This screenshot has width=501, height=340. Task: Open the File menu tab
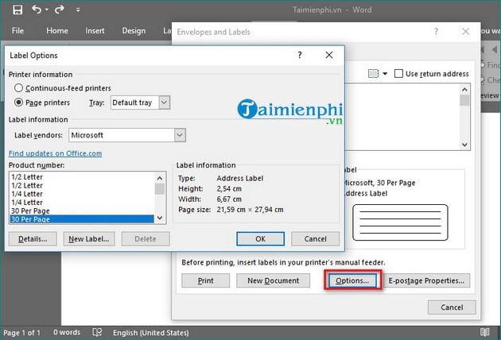click(x=17, y=31)
